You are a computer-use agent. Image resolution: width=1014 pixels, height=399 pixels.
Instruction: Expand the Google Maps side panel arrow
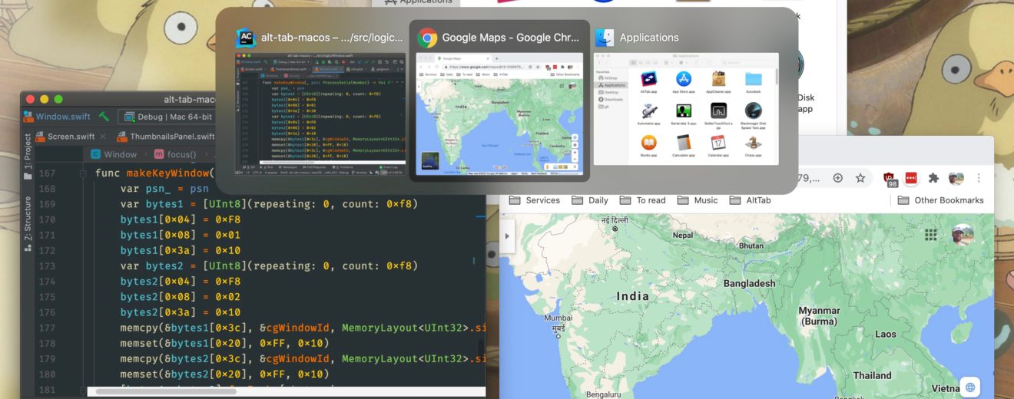click(x=507, y=235)
